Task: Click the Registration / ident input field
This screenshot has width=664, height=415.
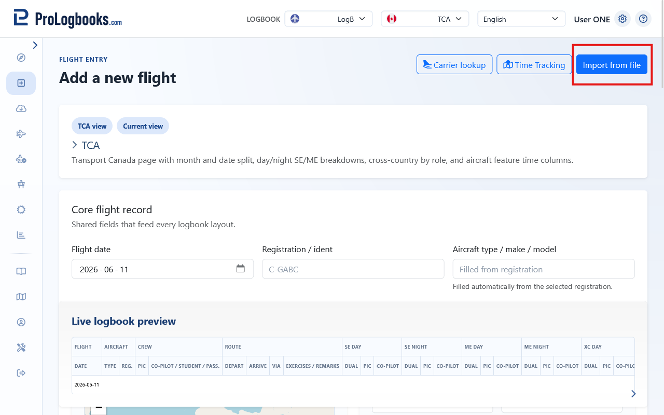Action: coord(353,269)
